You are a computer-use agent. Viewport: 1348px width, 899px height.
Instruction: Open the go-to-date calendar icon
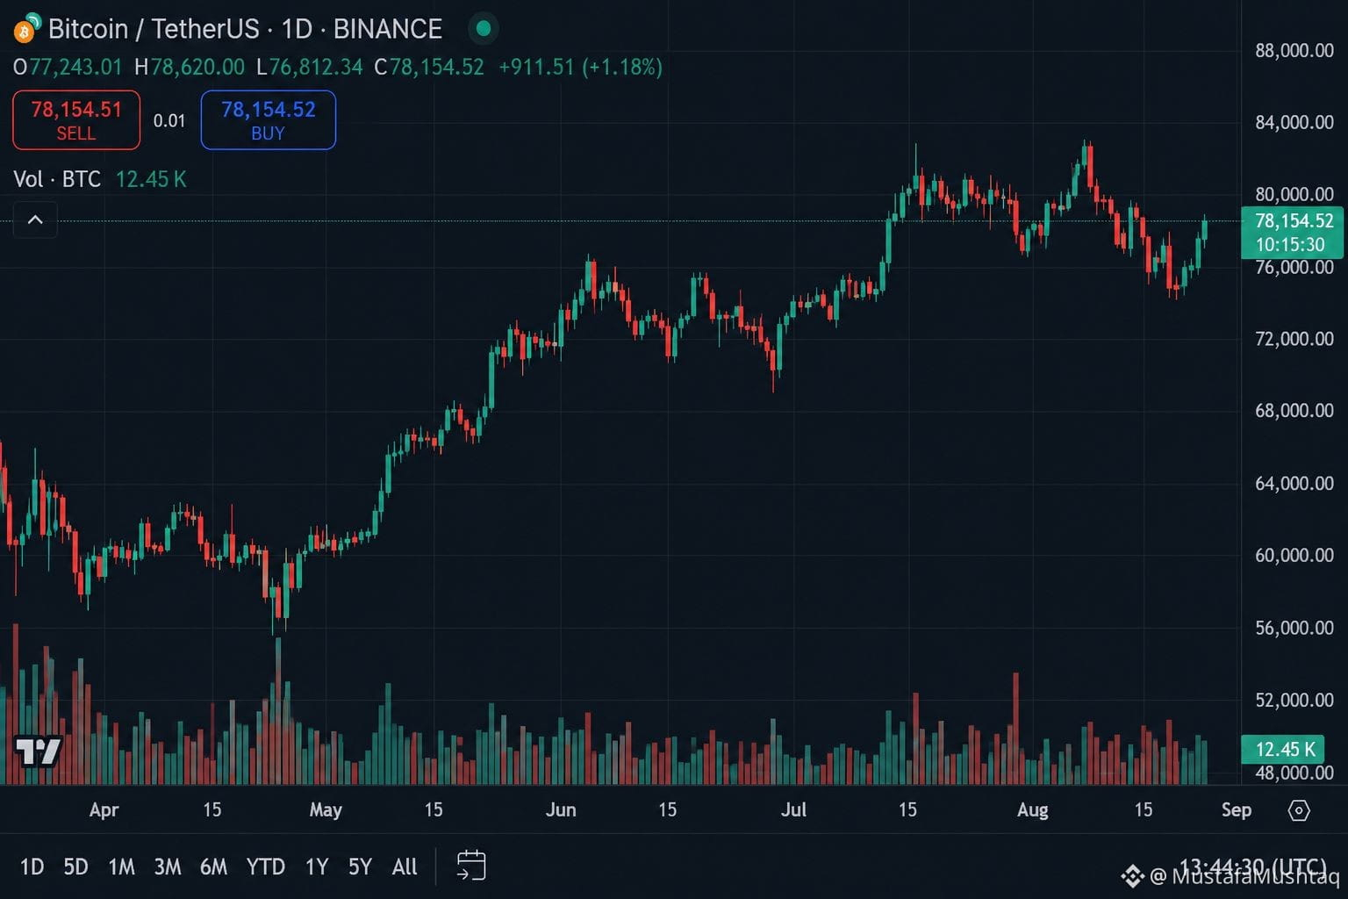tap(471, 866)
